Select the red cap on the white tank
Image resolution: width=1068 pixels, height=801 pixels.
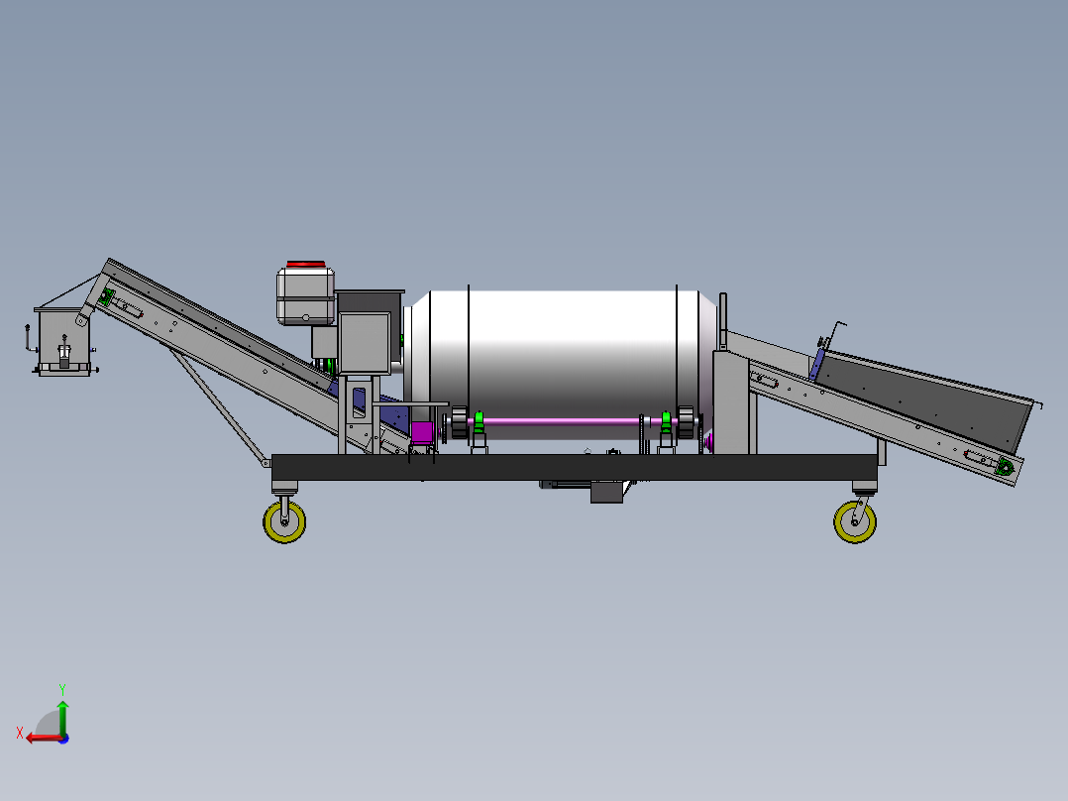(x=305, y=264)
